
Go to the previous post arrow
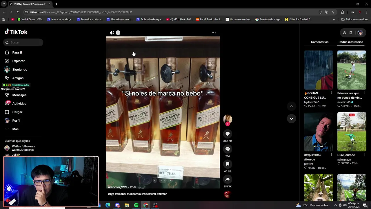[x=292, y=106]
